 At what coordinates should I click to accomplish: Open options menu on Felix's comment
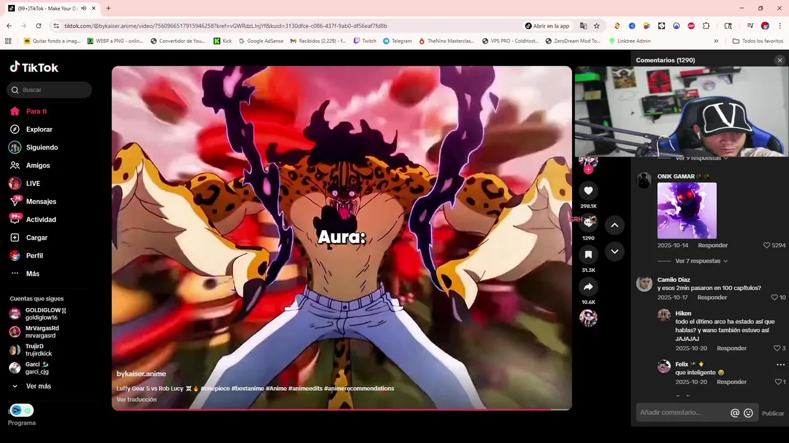pos(780,365)
